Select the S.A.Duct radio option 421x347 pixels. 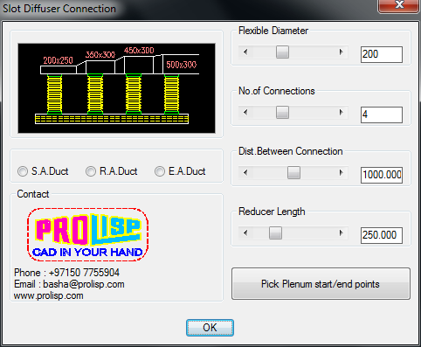(x=43, y=171)
